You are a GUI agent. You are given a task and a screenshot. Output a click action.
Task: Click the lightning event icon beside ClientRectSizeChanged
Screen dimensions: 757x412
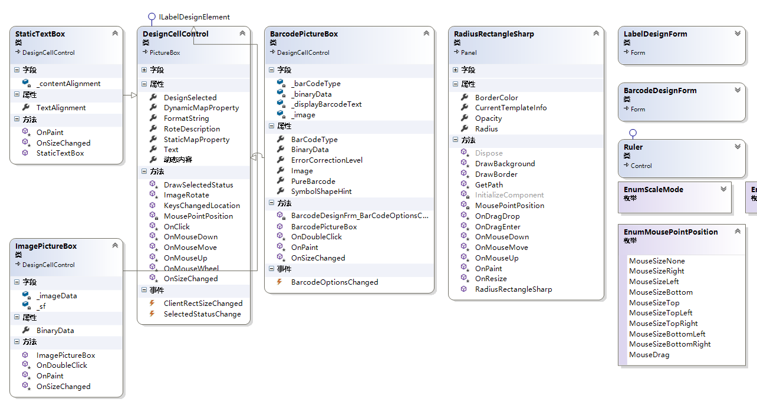tap(153, 303)
